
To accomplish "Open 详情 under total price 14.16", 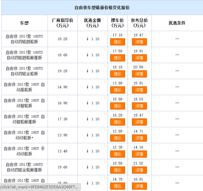I will pyautogui.click(x=139, y=154).
